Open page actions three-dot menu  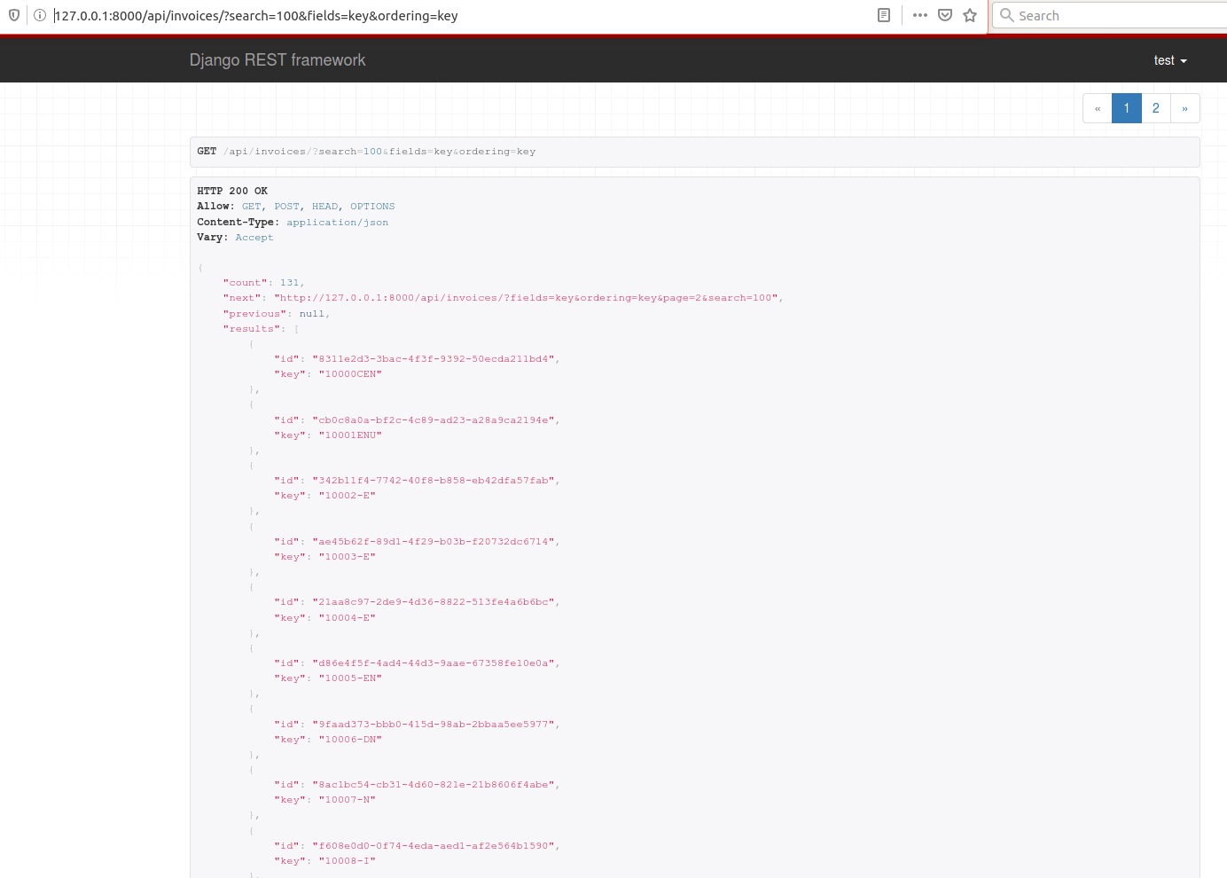coord(919,15)
